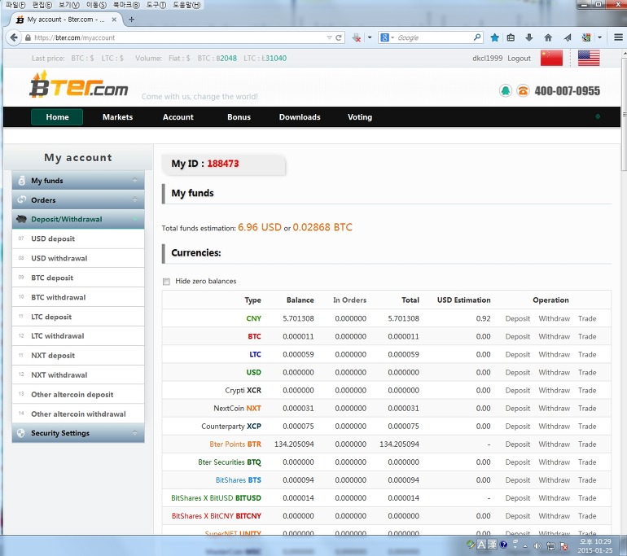Expand Security Settings sidebar section
Image resolution: width=627 pixels, height=556 pixels.
[x=134, y=432]
